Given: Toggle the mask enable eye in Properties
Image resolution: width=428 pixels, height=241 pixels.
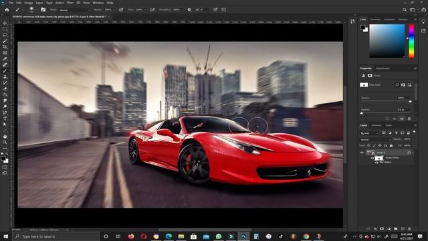Looking at the screenshot, I should pos(401,118).
